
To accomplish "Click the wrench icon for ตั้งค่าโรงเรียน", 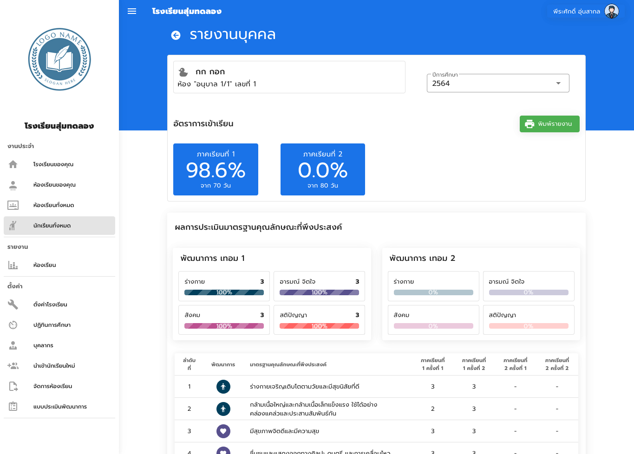I will (x=13, y=305).
